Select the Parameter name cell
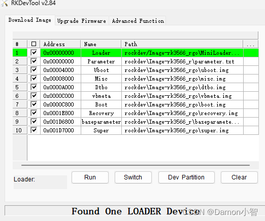Image resolution: width=265 pixels, height=221 pixels. 101,61
